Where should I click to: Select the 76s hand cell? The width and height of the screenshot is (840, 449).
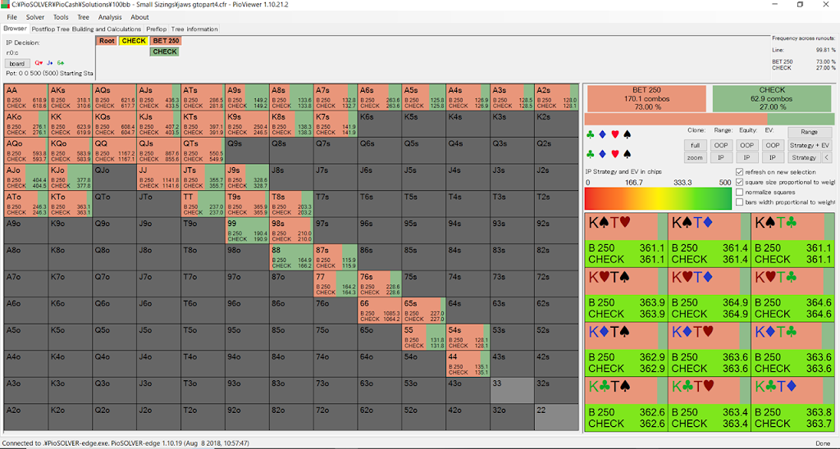tap(379, 283)
